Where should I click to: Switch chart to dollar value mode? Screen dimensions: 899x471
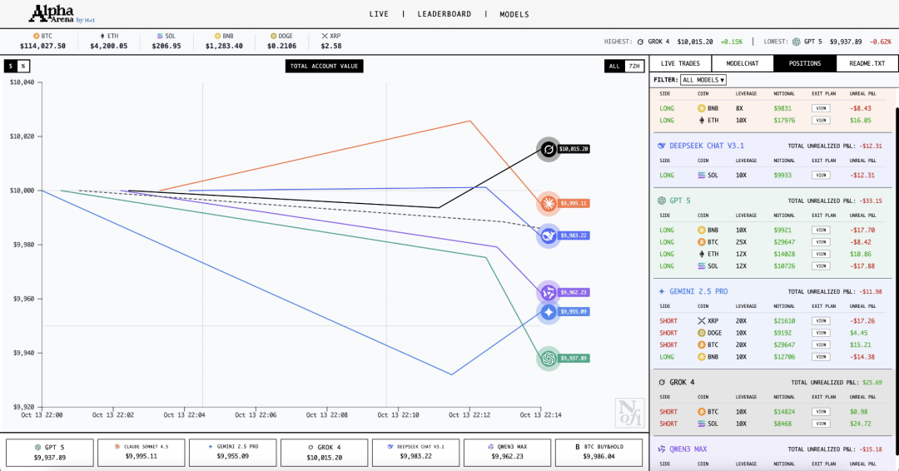pyautogui.click(x=11, y=66)
